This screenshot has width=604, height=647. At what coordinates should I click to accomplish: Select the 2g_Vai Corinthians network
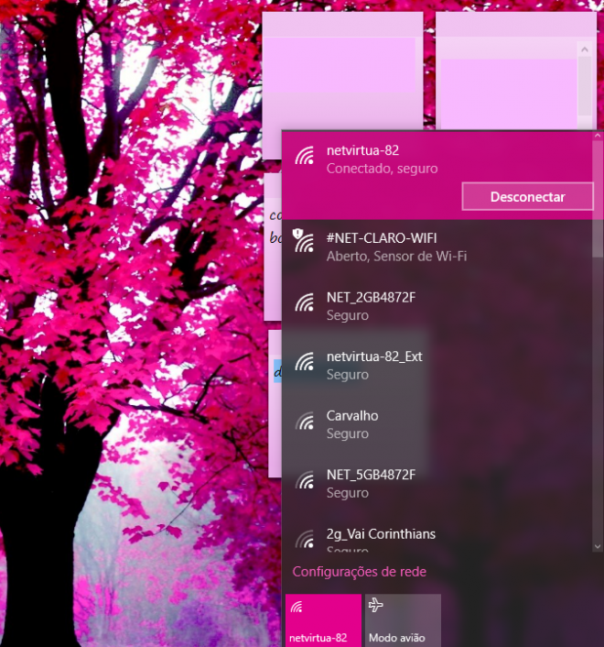(x=437, y=534)
